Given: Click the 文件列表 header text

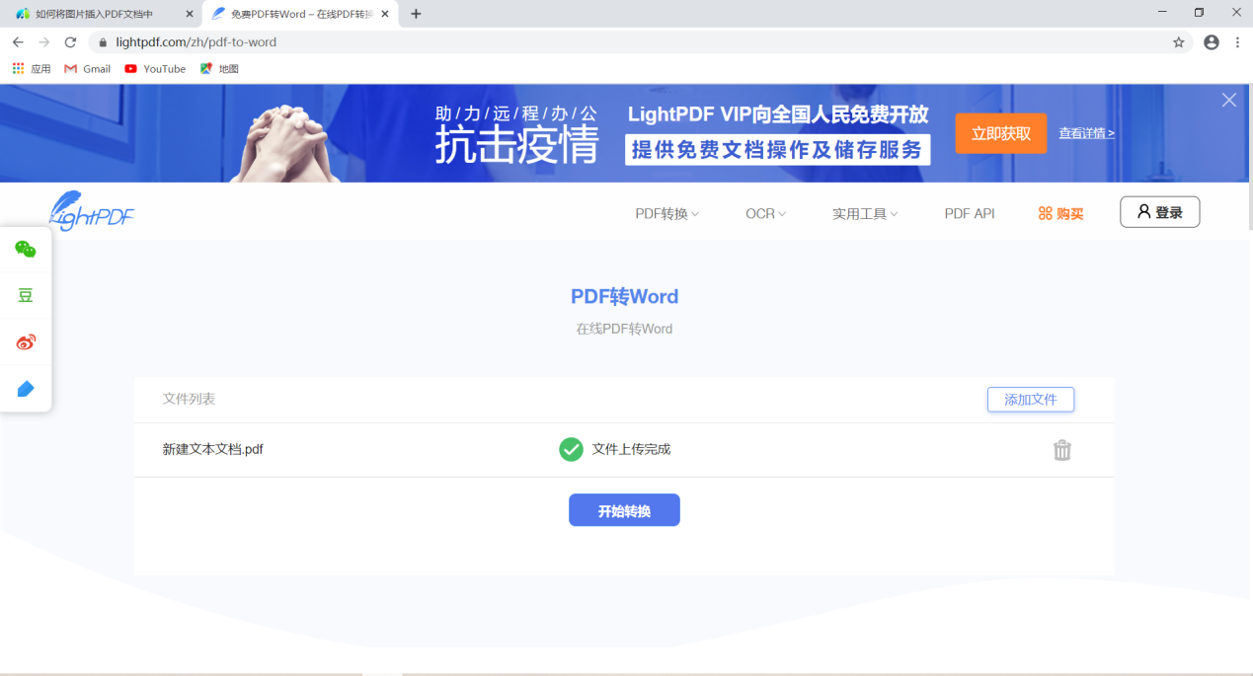Looking at the screenshot, I should click(x=189, y=399).
